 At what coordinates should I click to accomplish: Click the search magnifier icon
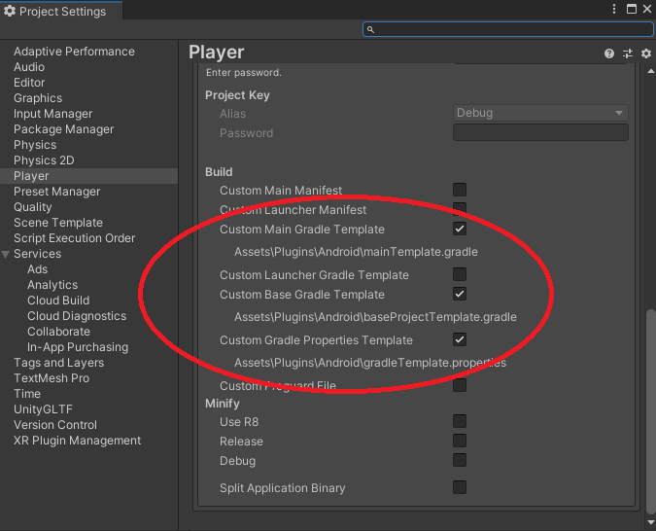[370, 29]
